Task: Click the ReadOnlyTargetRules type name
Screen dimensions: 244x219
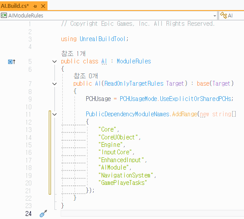Action: coord(134,83)
